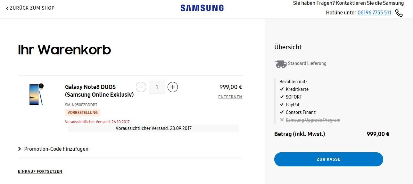Call hotline number 06196 7755 511
Viewport: 413px width, 184px height.
pyautogui.click(x=375, y=13)
